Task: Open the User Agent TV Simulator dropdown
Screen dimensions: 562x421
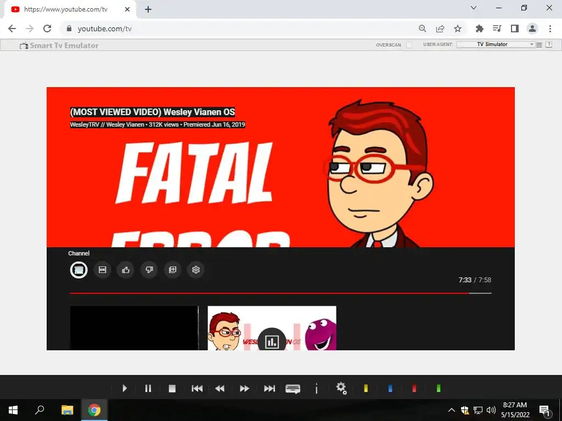Action: [x=496, y=44]
